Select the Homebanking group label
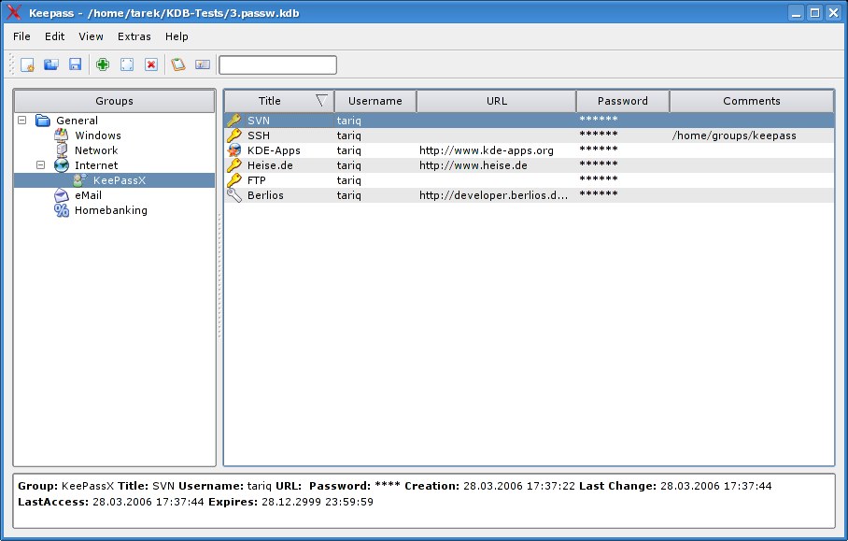Screen dimensions: 848x541 click(111, 210)
